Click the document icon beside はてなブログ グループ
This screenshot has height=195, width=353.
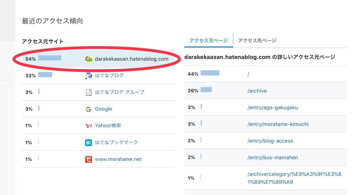tap(89, 92)
